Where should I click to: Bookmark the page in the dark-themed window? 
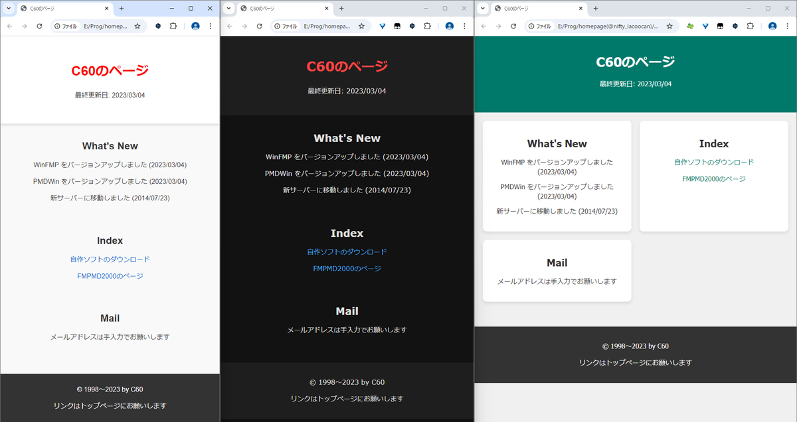click(x=361, y=26)
